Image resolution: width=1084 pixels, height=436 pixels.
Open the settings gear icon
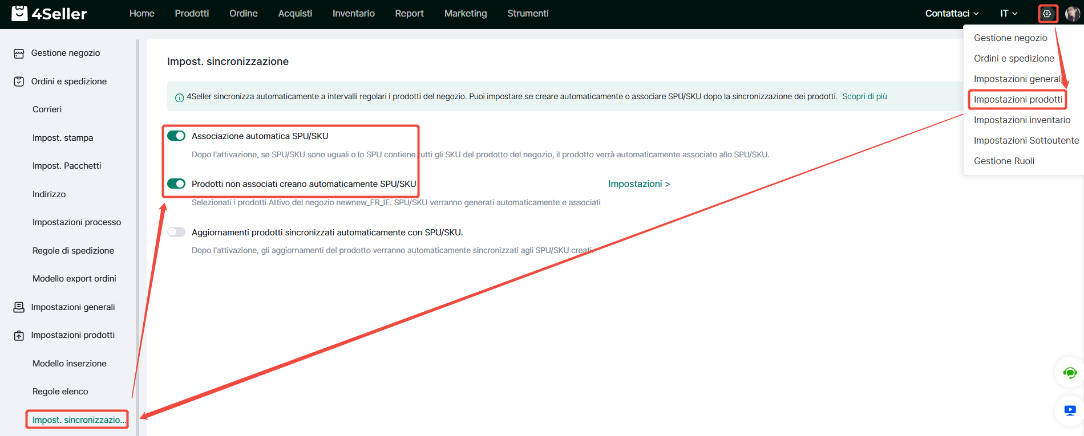(x=1047, y=14)
